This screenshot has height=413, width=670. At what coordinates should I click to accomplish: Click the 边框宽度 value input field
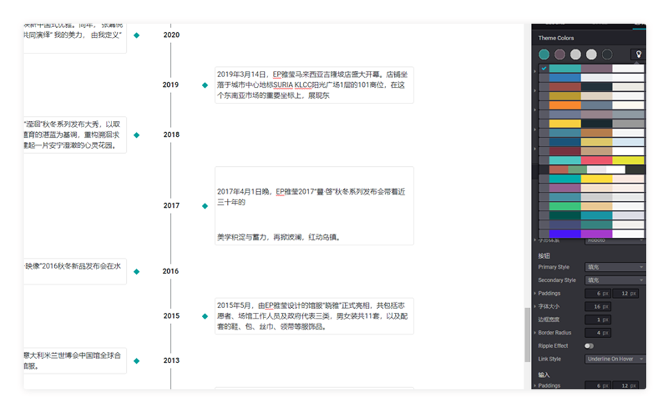pos(598,320)
